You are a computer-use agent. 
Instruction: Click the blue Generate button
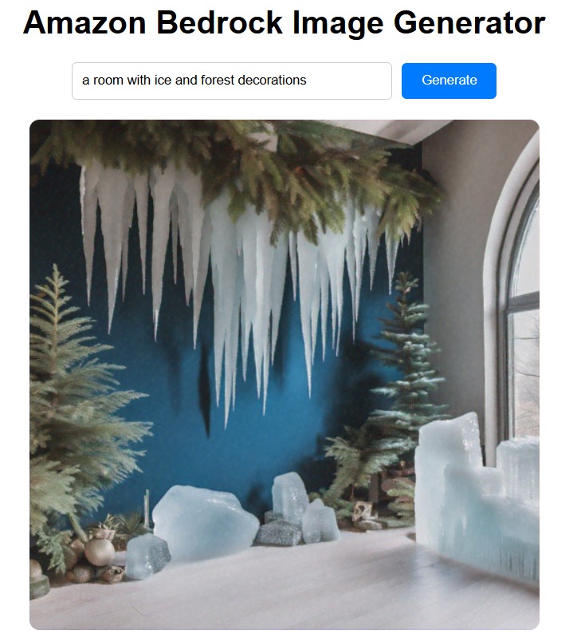pos(449,81)
